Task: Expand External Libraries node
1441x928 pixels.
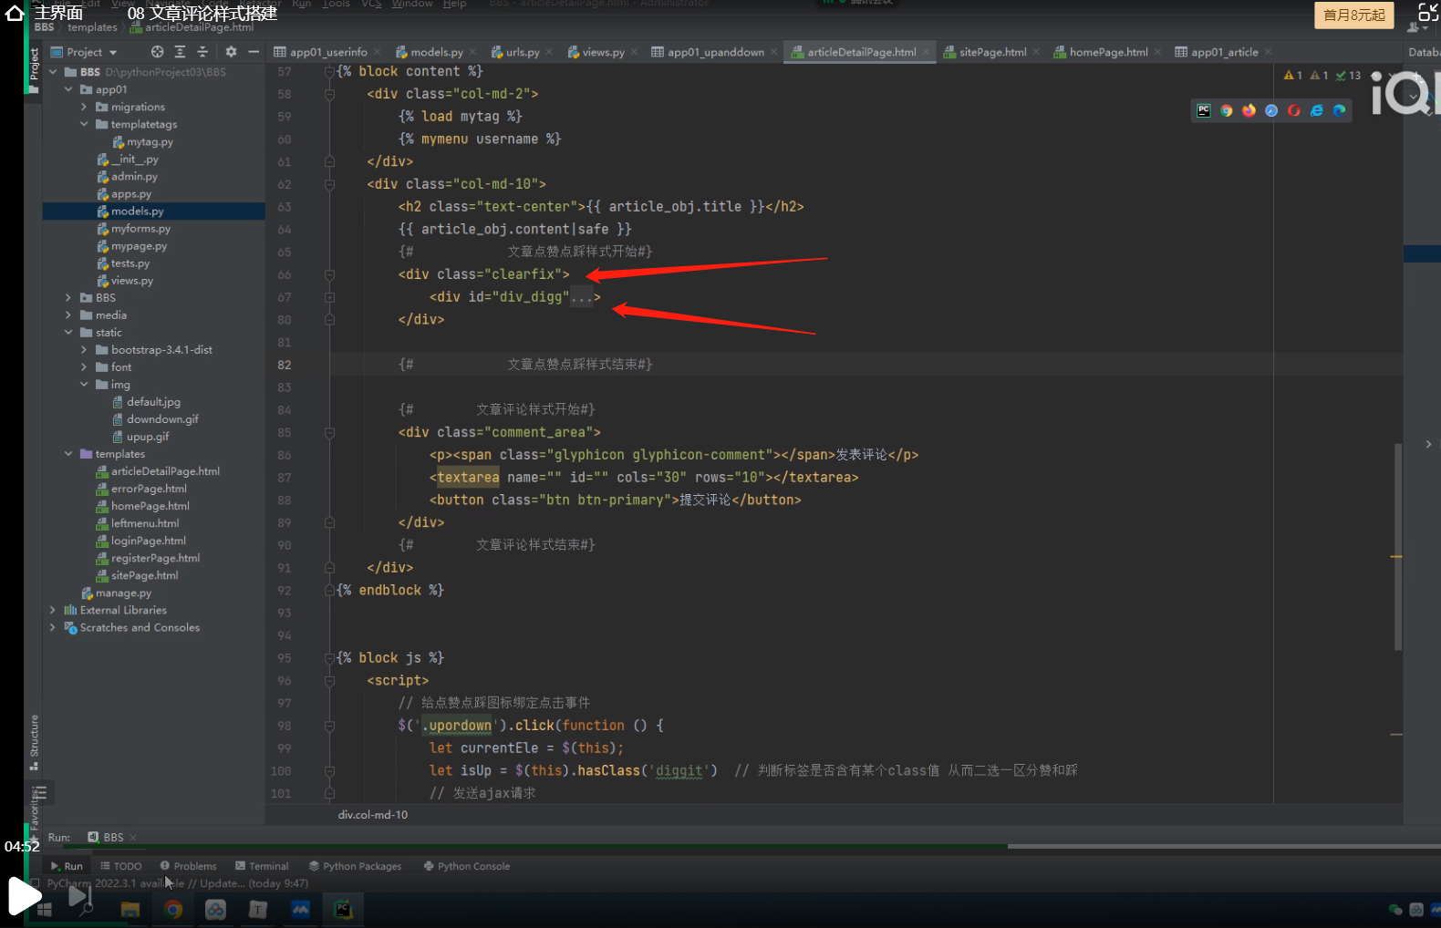Action: pyautogui.click(x=53, y=611)
